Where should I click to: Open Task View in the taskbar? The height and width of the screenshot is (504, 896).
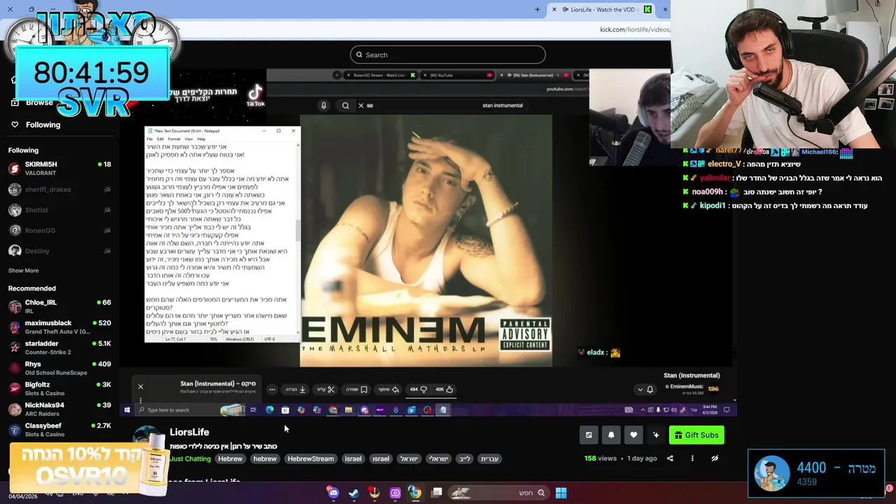tap(437, 493)
